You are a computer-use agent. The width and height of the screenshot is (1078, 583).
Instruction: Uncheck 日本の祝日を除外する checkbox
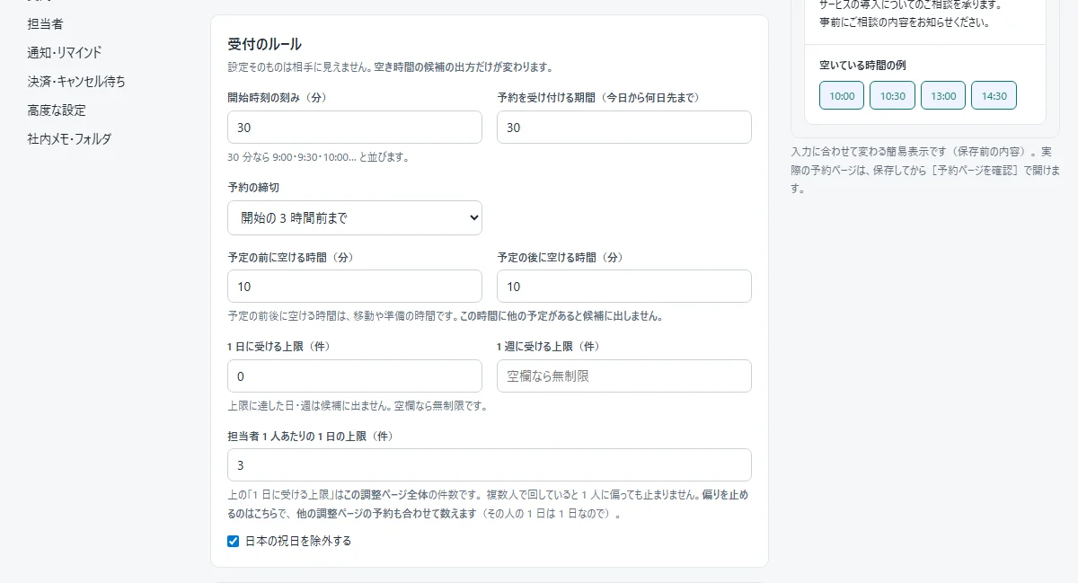click(234, 541)
